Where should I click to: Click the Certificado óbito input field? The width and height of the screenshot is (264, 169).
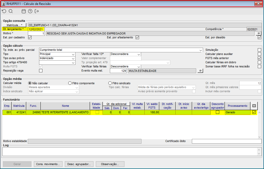tap(227, 141)
